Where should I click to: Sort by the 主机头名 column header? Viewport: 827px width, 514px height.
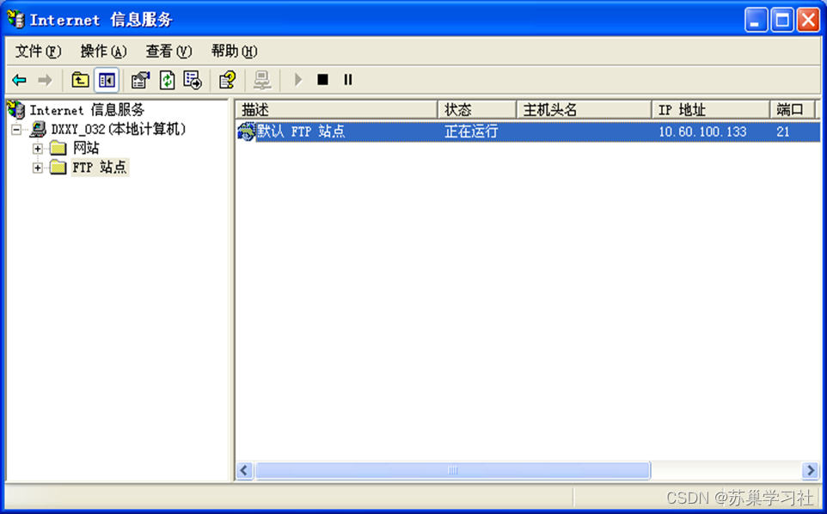[x=584, y=110]
